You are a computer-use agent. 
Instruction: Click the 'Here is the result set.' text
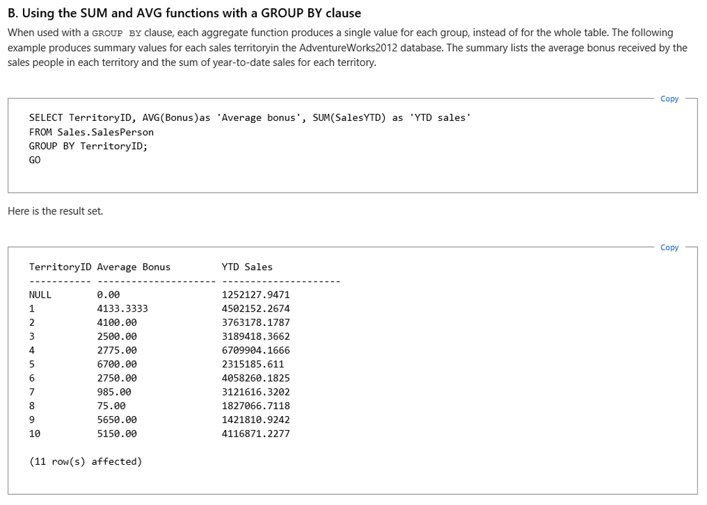55,211
